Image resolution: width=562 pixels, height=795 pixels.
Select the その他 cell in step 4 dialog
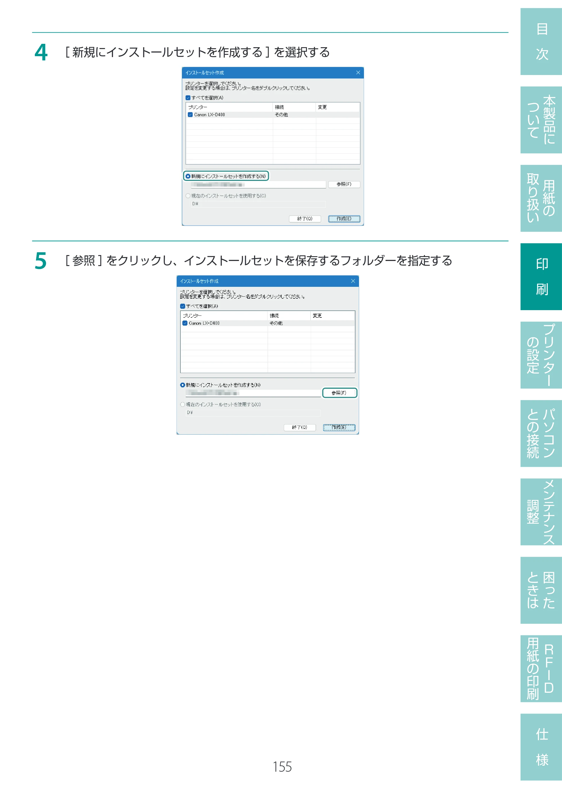coord(281,115)
